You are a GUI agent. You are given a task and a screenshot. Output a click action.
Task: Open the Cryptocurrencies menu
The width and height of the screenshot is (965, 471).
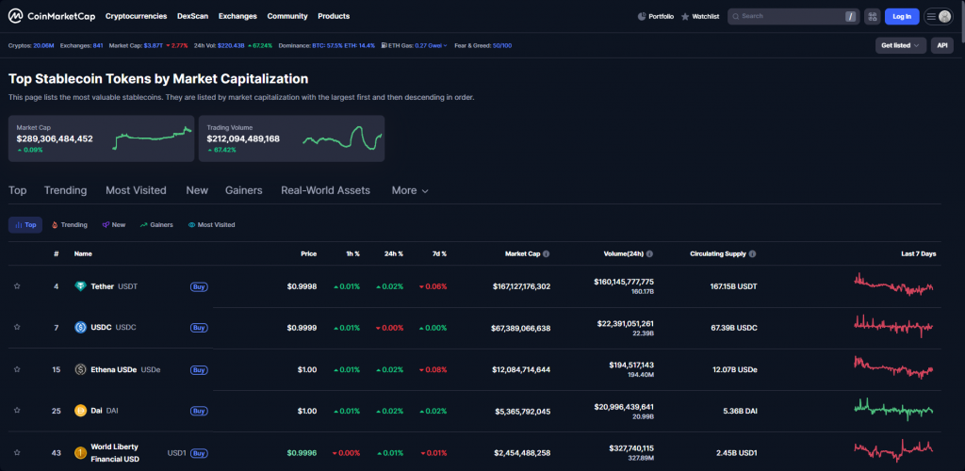136,17
